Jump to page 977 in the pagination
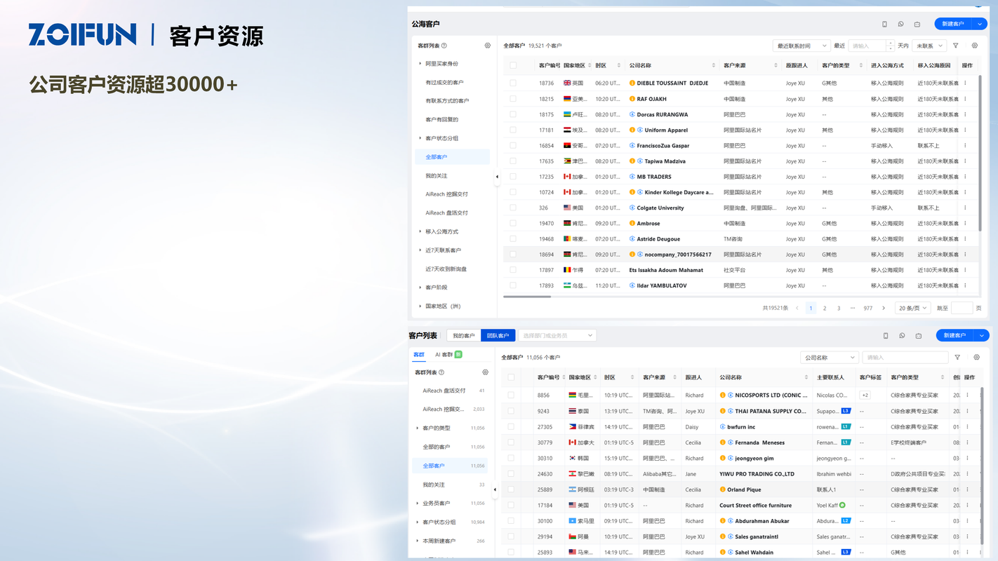 click(x=868, y=308)
